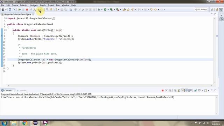Maximize the editor area
Viewport: 224px width, 126px height.
pos(215,14)
